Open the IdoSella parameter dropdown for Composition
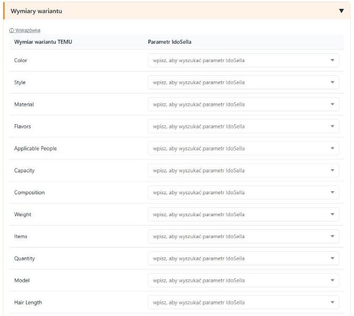 point(243,192)
